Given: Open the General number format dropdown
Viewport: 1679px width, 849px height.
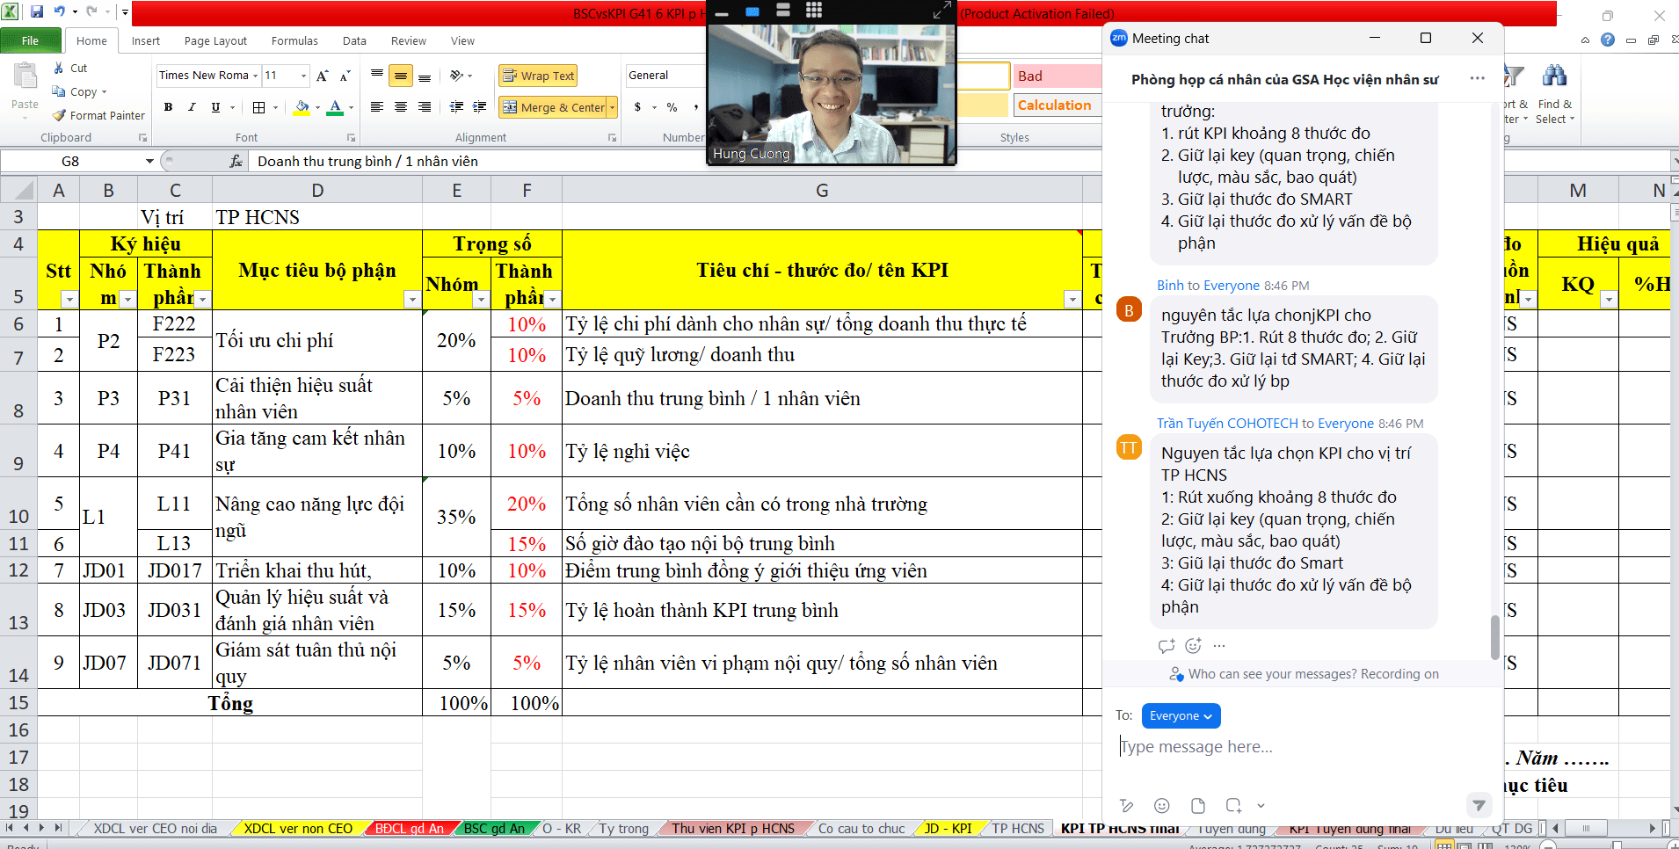Looking at the screenshot, I should pyautogui.click(x=665, y=76).
